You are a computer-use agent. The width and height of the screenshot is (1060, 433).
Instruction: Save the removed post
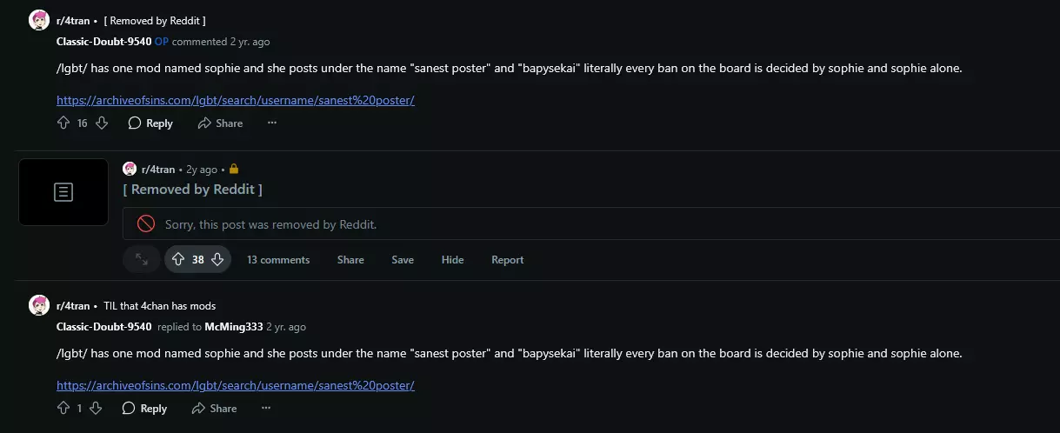(403, 260)
